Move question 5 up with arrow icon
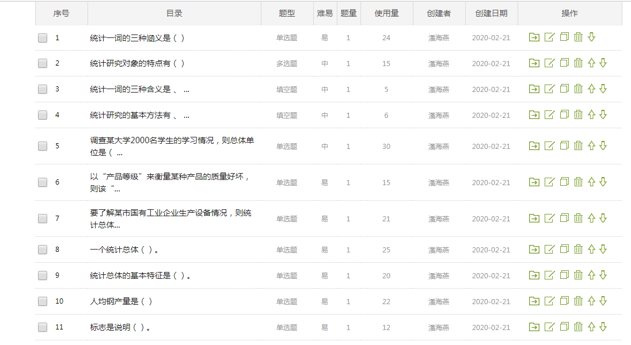631x345 pixels. 591,146
